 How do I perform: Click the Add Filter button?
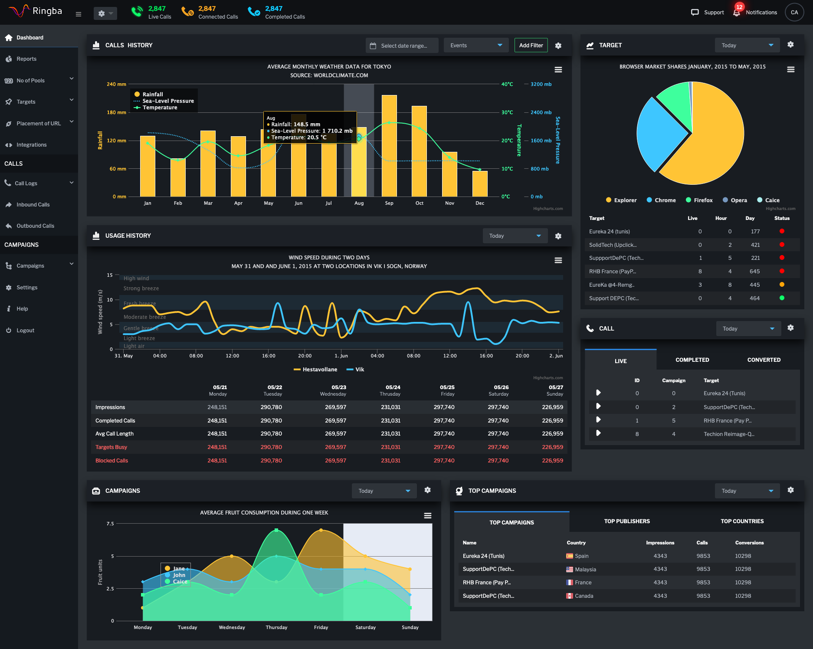point(531,46)
